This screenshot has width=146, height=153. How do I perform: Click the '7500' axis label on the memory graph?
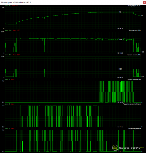point(3,57)
